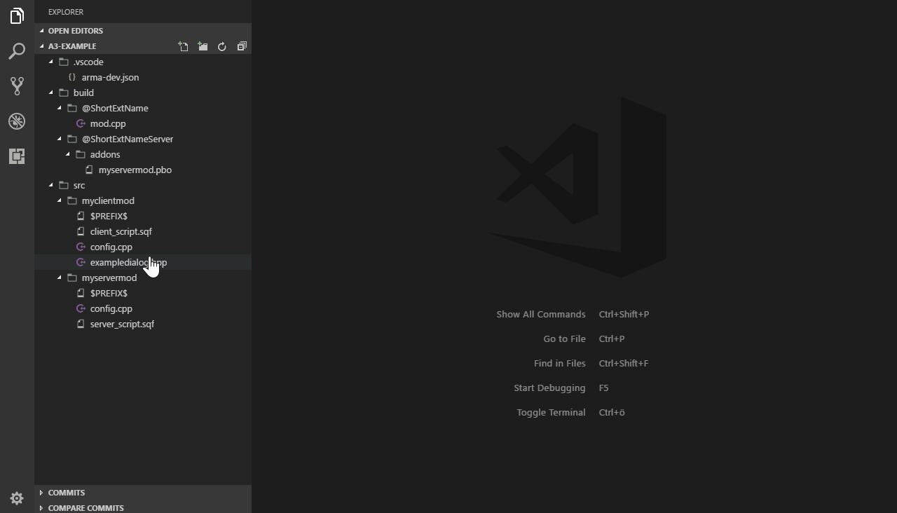The image size is (897, 513).
Task: Refresh the explorer file tree
Action: click(x=222, y=46)
